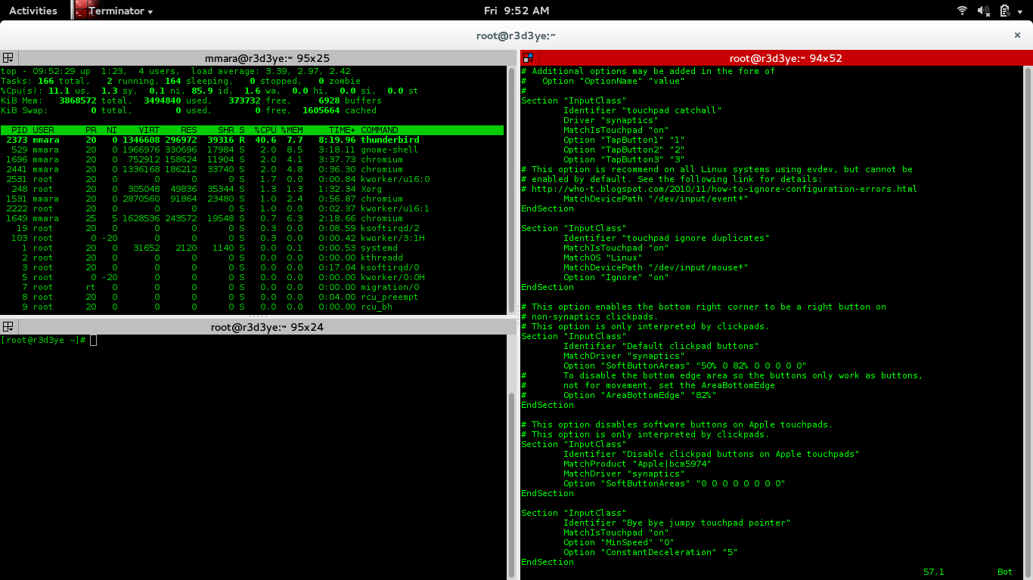Click the KiB Mem summary line
The height and width of the screenshot is (580, 1033).
click(x=188, y=100)
